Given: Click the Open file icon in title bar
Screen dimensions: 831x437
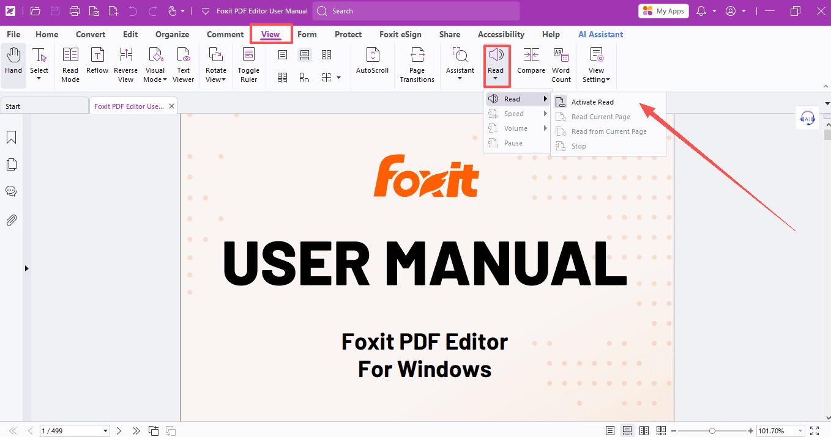Looking at the screenshot, I should click(35, 11).
